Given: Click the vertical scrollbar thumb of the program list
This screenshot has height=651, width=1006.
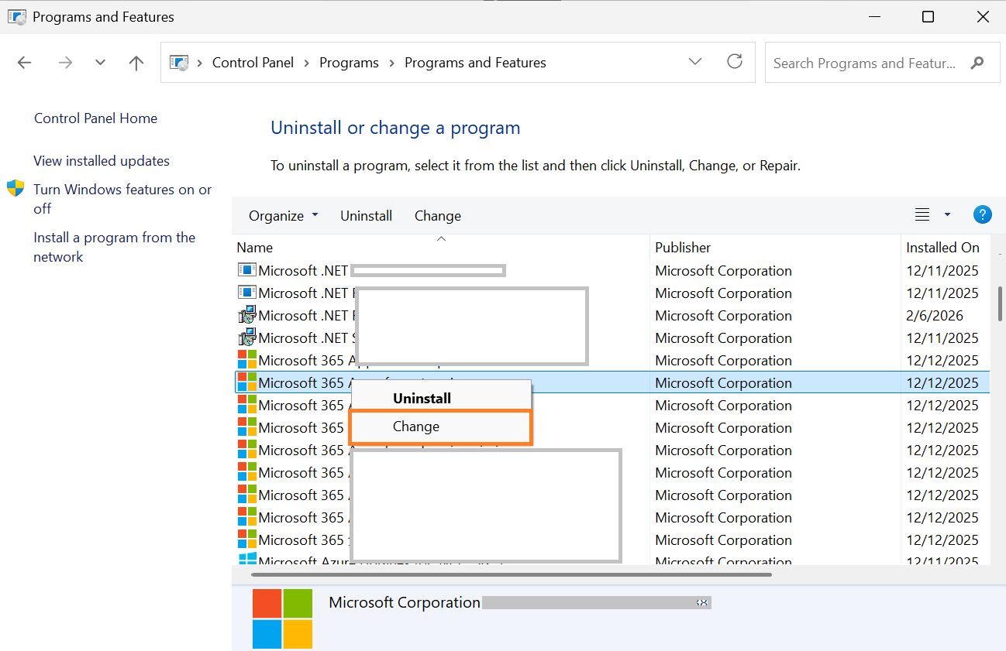Looking at the screenshot, I should [999, 304].
